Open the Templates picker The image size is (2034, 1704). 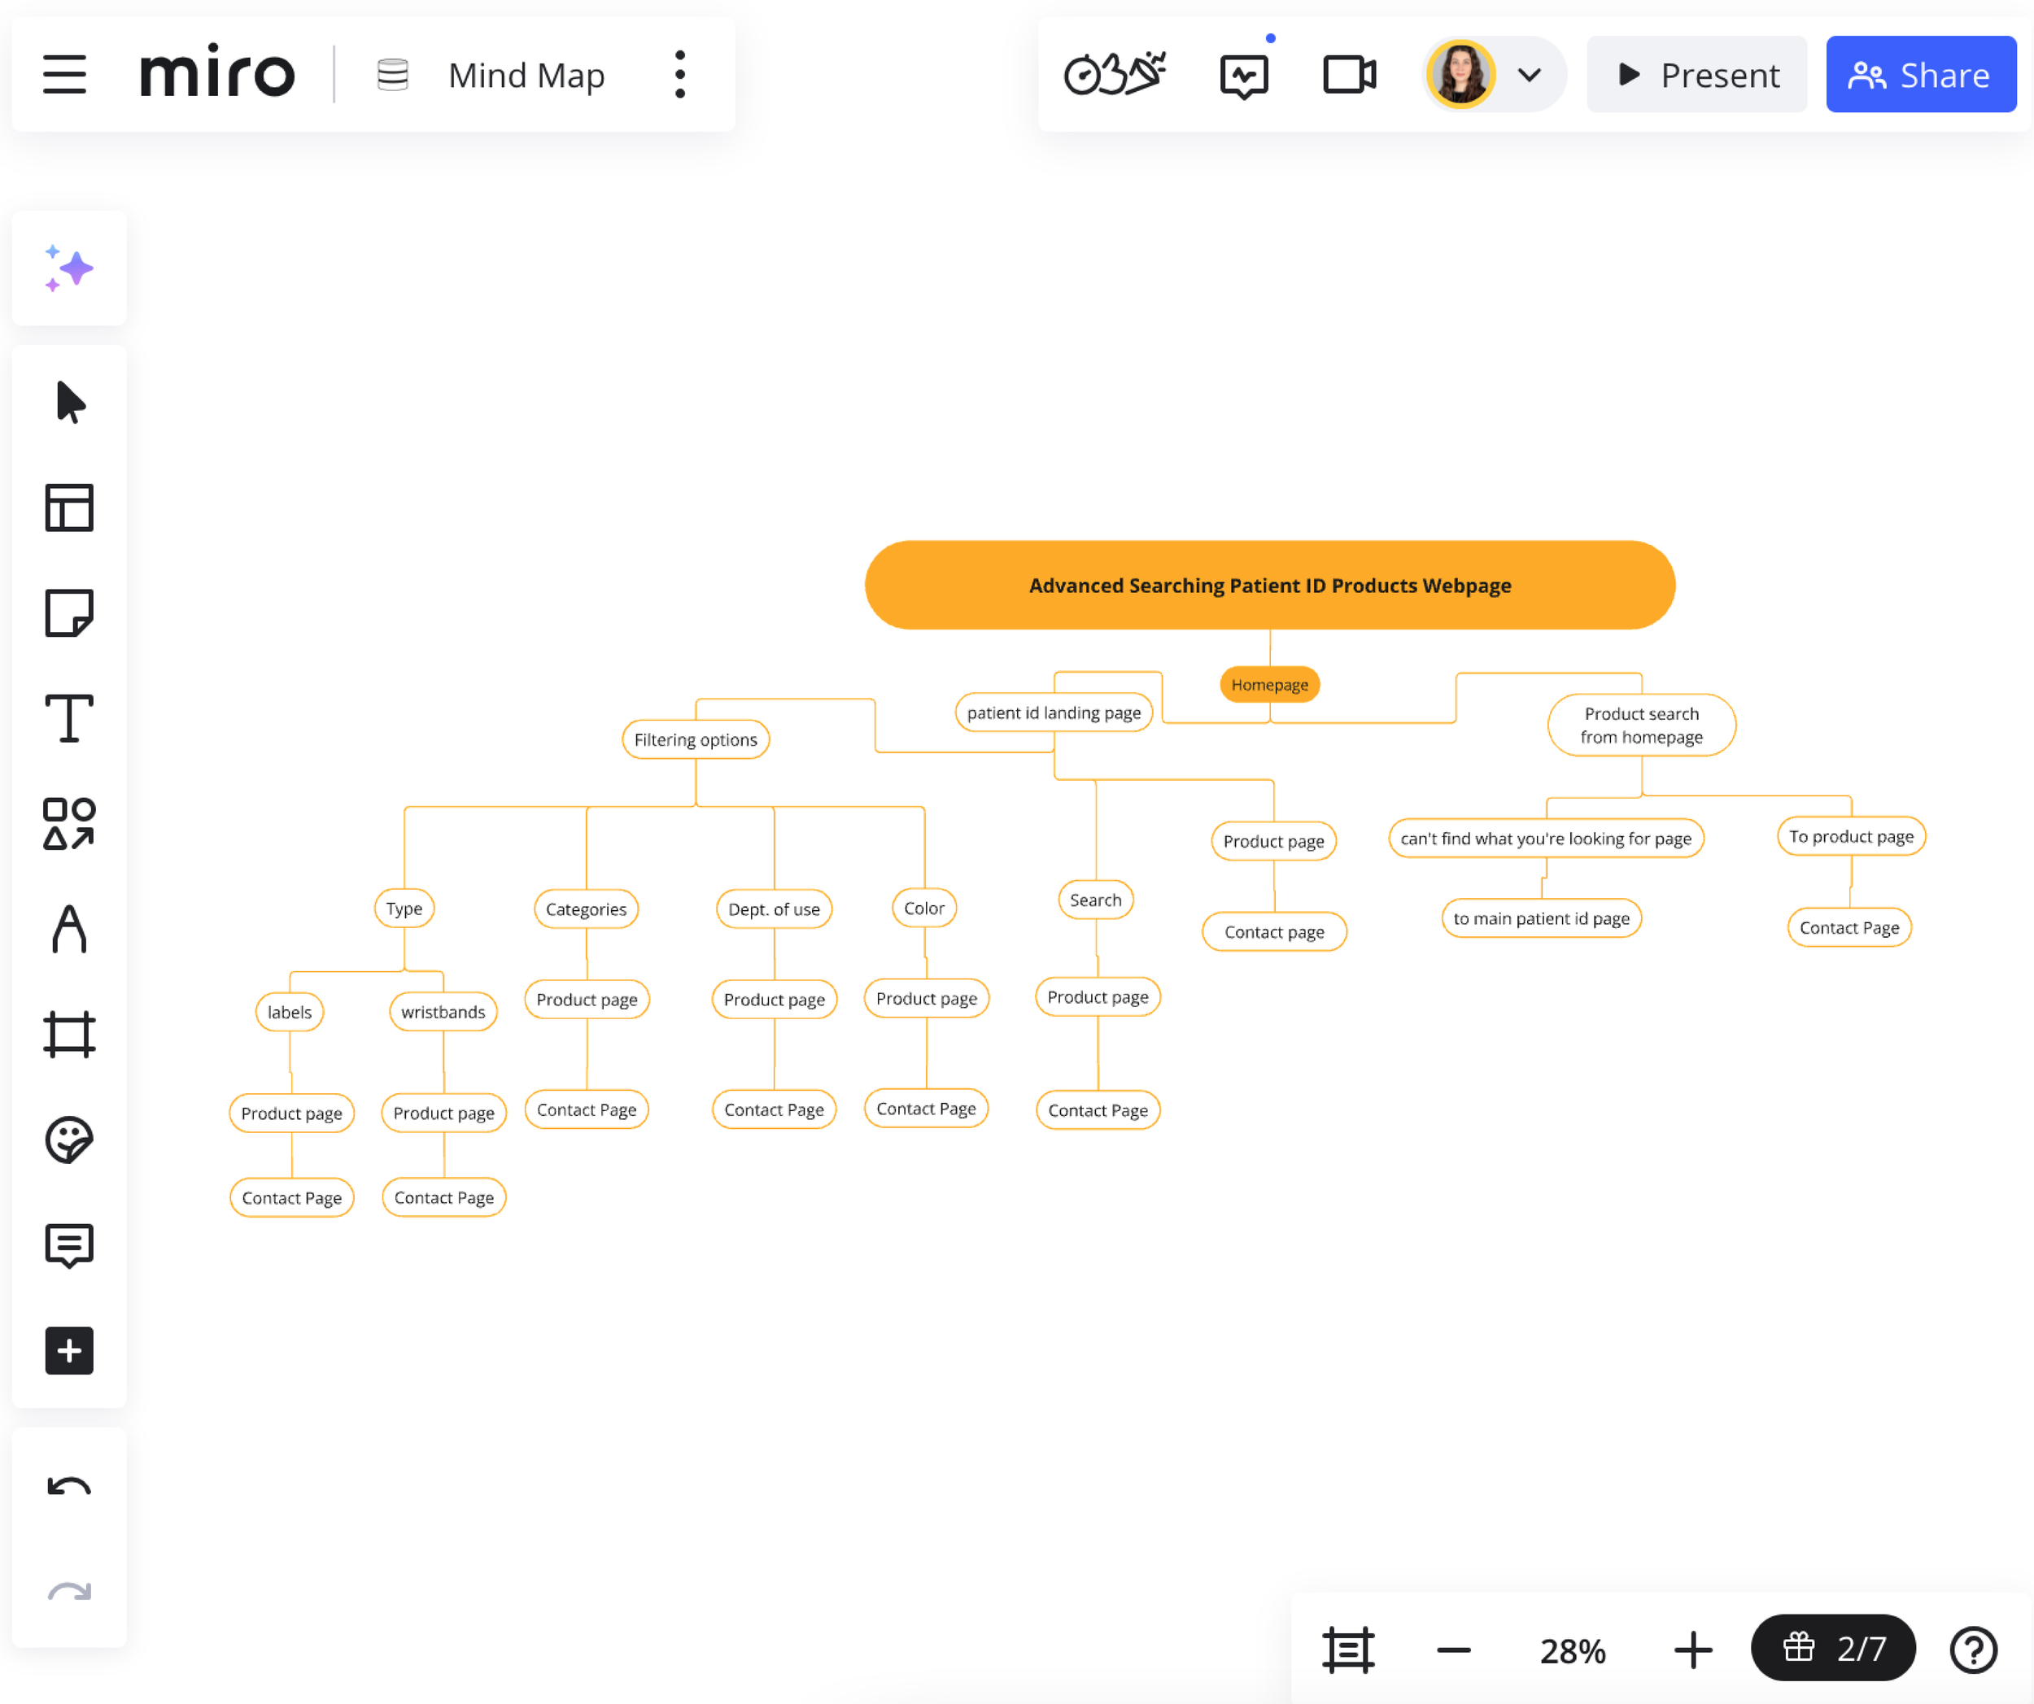(x=69, y=508)
